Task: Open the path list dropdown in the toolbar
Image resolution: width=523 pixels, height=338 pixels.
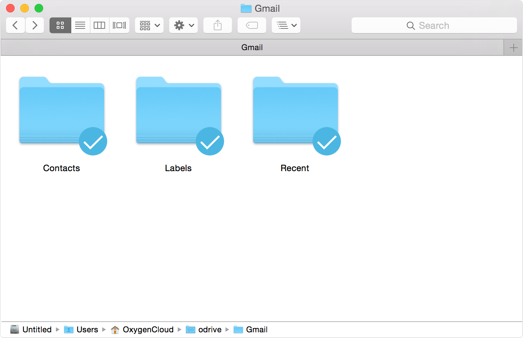Action: pyautogui.click(x=286, y=25)
